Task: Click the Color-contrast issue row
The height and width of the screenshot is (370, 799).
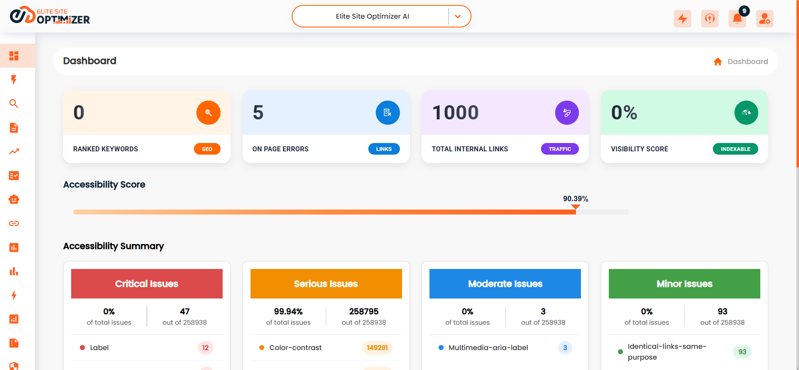Action: tap(326, 348)
